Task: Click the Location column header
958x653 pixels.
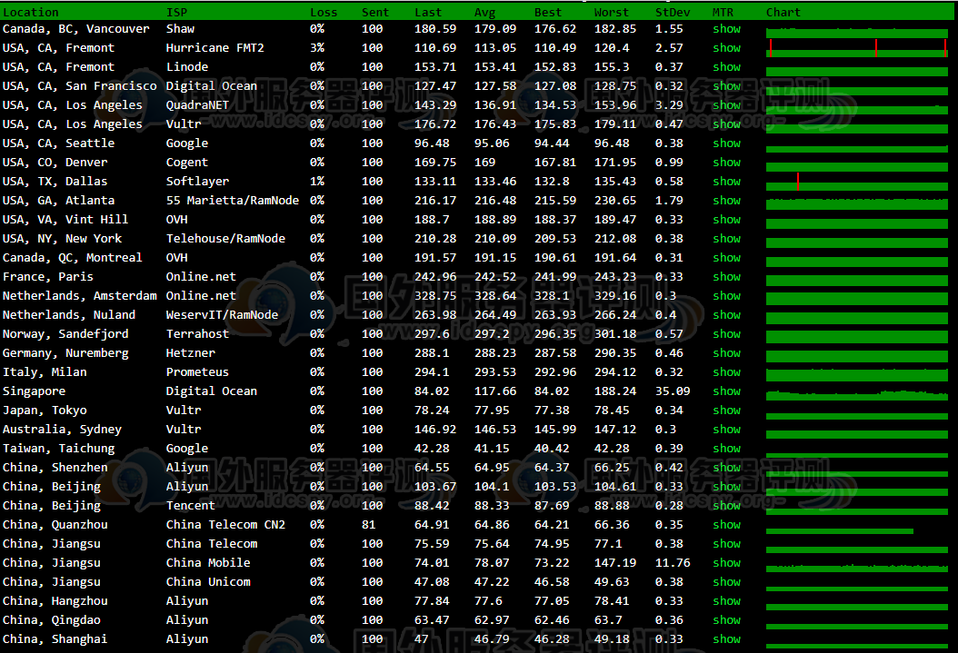Action: 31,12
